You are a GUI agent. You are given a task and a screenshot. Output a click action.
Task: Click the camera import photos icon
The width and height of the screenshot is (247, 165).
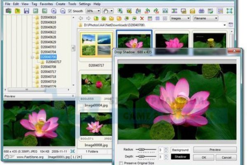[9, 11]
